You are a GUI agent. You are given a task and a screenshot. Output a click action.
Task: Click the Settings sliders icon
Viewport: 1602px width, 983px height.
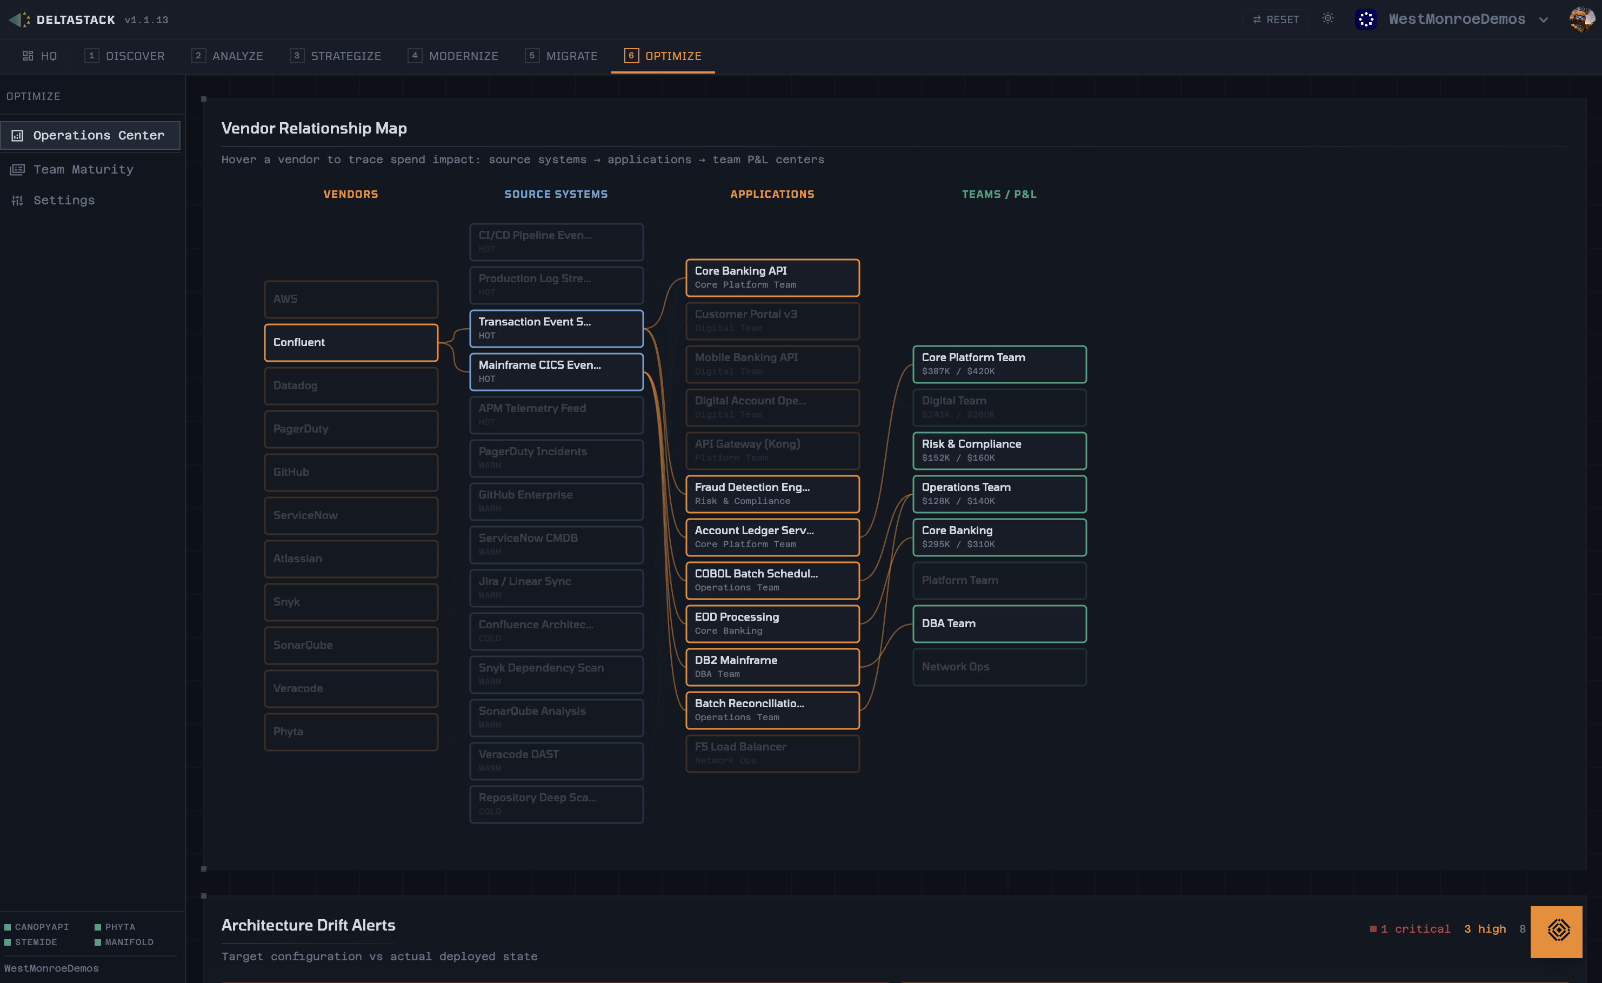coord(17,201)
